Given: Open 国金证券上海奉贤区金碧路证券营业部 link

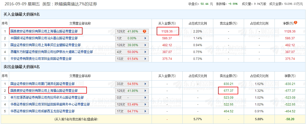Looking at the screenshot, I should 45,45.
